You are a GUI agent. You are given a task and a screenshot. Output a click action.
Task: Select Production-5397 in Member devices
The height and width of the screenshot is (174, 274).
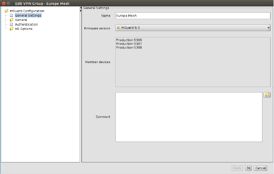[129, 43]
